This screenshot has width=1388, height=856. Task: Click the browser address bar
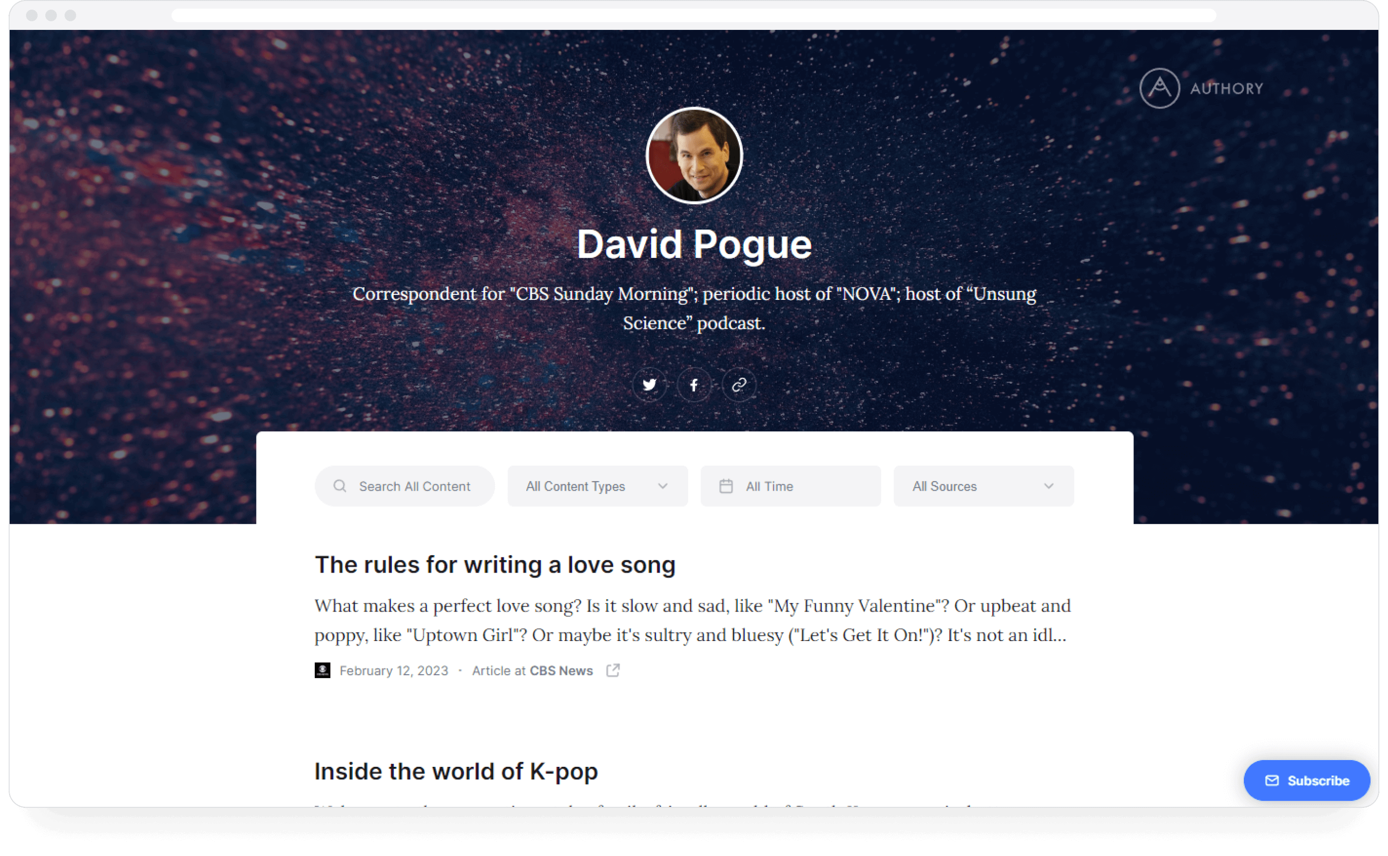point(694,15)
